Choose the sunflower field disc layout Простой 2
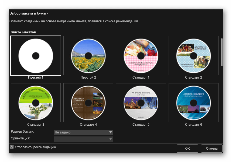 tap(88, 56)
